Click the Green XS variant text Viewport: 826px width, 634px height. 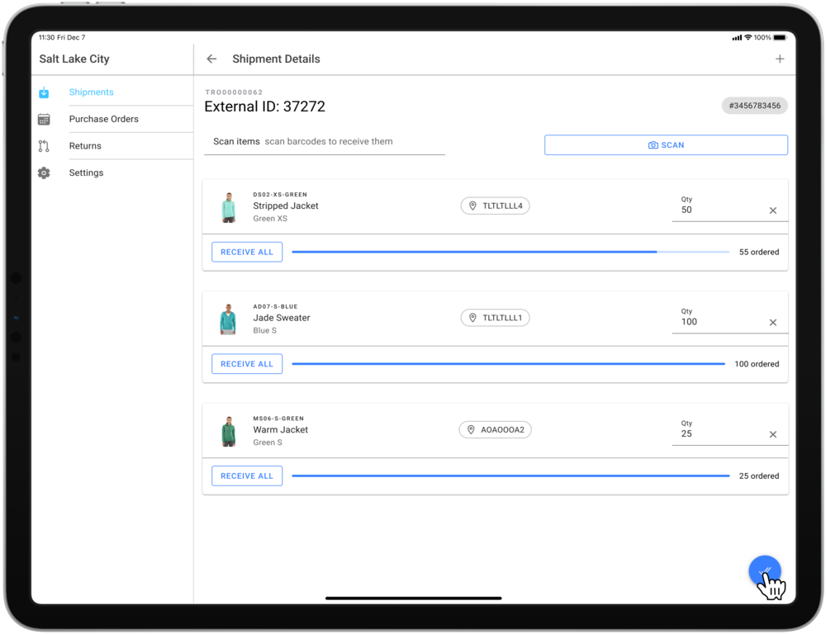click(270, 219)
